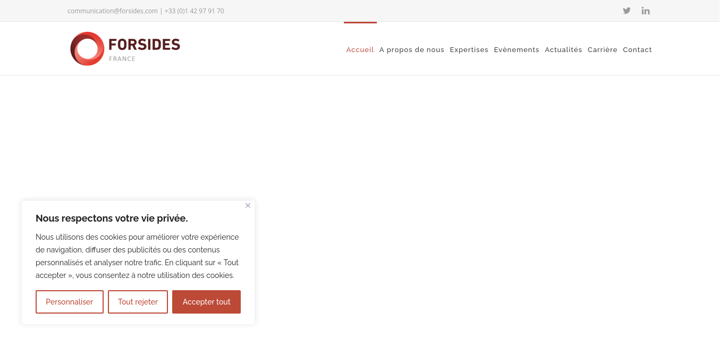Open the Evènements menu item
The image size is (726, 346).
pos(517,50)
